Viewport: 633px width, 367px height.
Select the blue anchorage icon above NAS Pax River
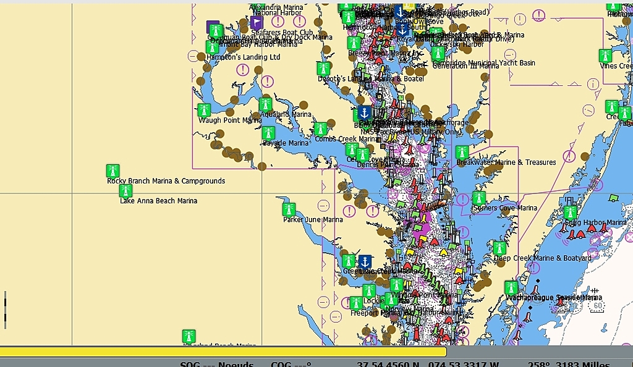click(x=365, y=112)
